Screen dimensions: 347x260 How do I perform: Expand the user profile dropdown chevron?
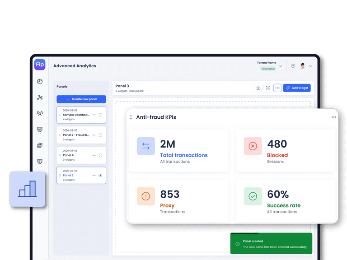311,66
